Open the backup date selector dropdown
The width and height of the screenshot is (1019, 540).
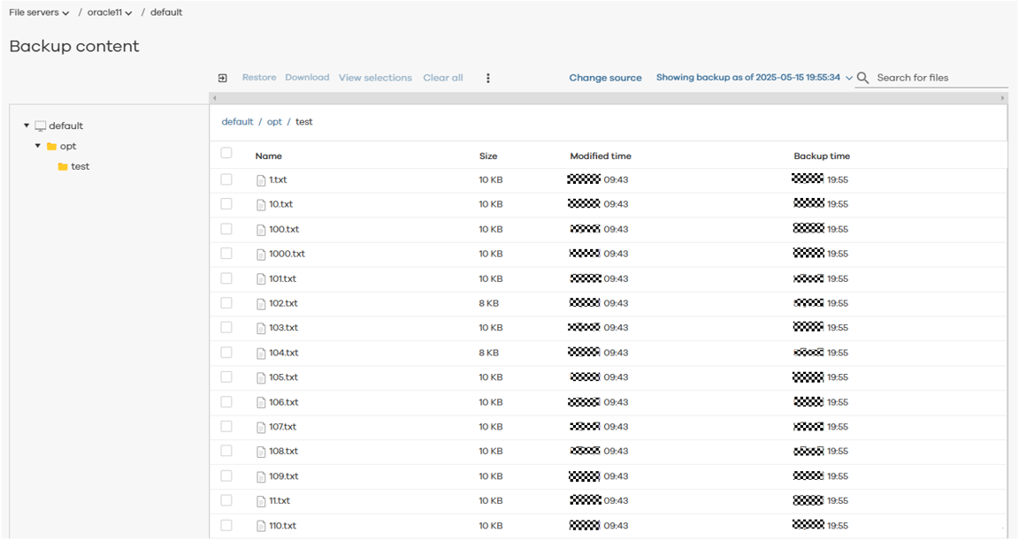[x=849, y=78]
